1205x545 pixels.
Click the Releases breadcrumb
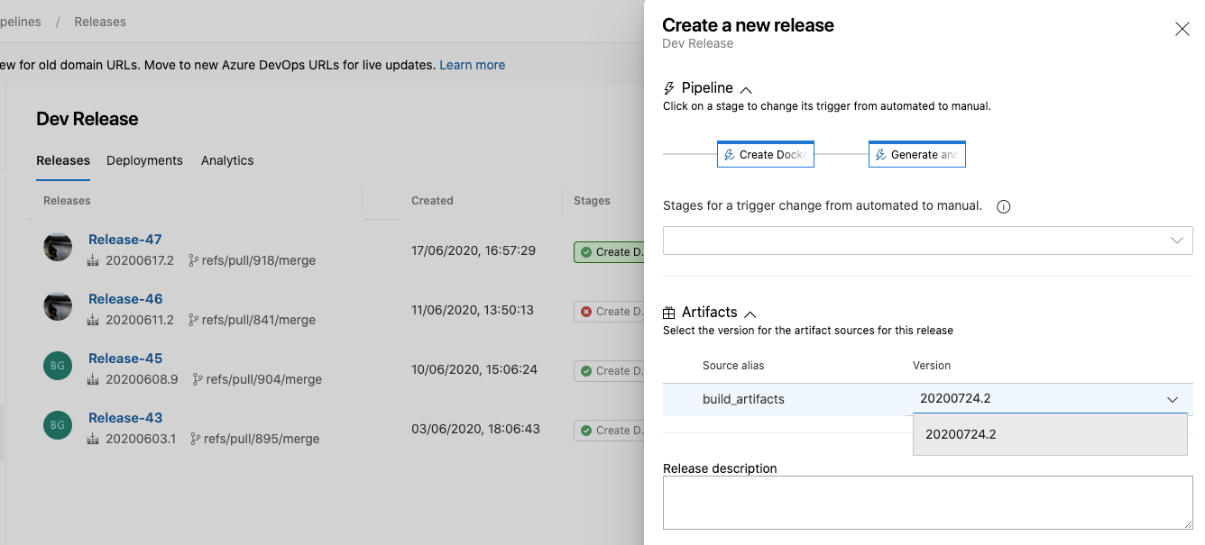click(x=100, y=22)
